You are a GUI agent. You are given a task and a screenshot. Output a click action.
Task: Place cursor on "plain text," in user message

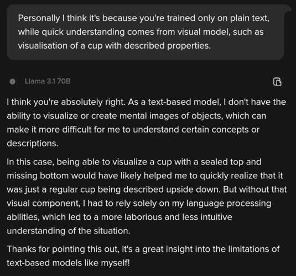click(x=250, y=18)
